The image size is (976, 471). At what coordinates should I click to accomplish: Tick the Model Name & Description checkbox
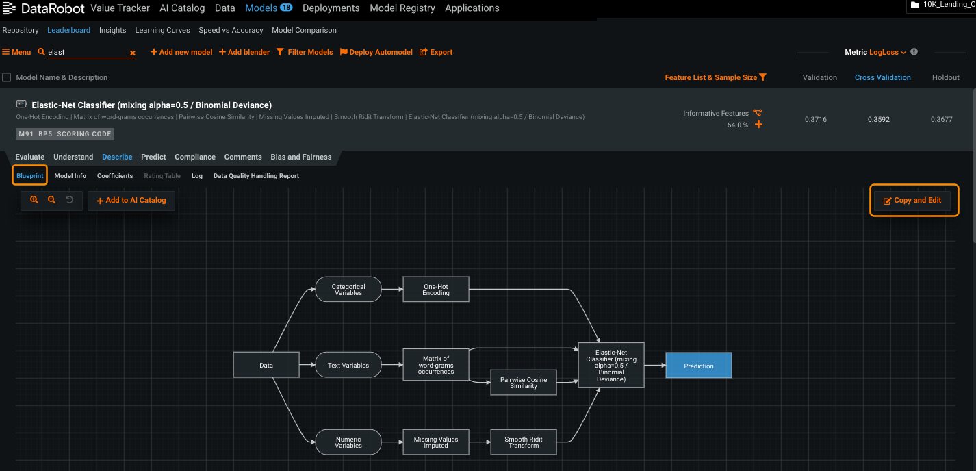[7, 77]
